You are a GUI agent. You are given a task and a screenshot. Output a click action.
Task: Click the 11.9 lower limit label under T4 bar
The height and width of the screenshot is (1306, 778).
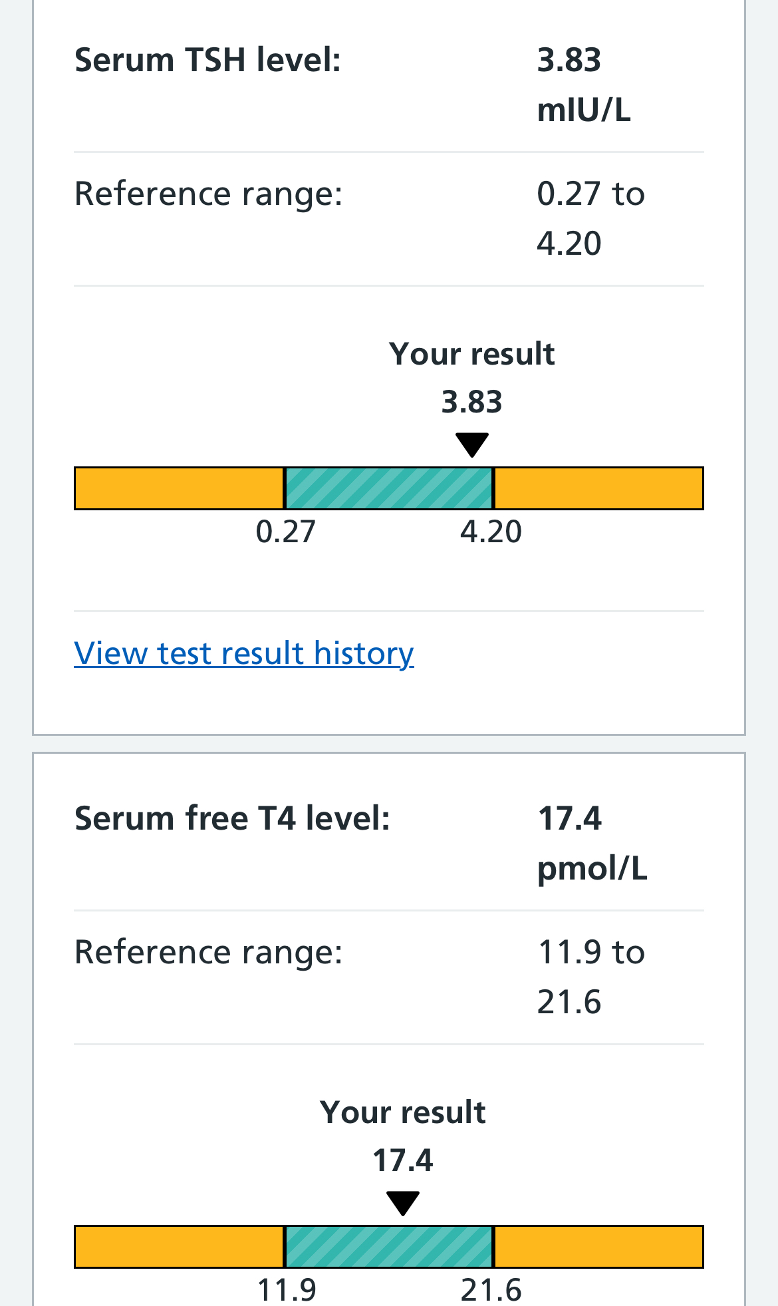tap(287, 1290)
